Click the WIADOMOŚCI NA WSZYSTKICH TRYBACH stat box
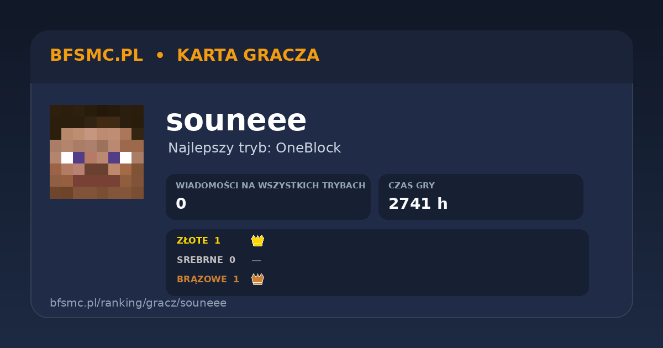The width and height of the screenshot is (663, 348). tap(268, 197)
